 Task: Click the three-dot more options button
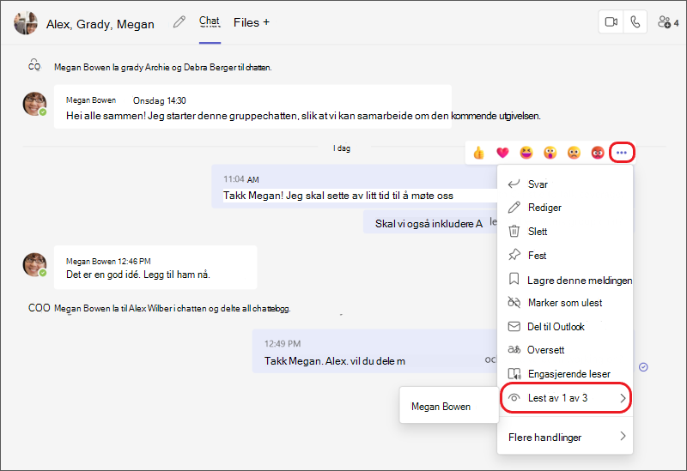pyautogui.click(x=622, y=153)
